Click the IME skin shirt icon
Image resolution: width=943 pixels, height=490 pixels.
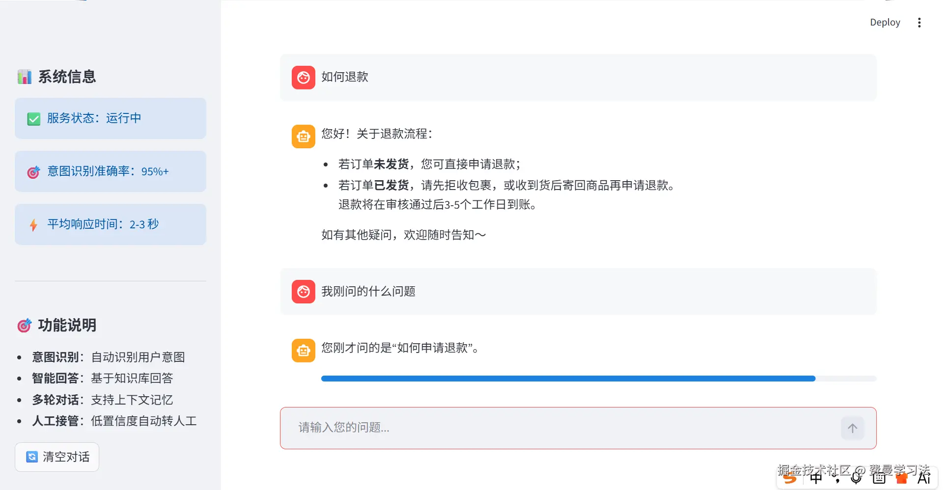coord(902,478)
